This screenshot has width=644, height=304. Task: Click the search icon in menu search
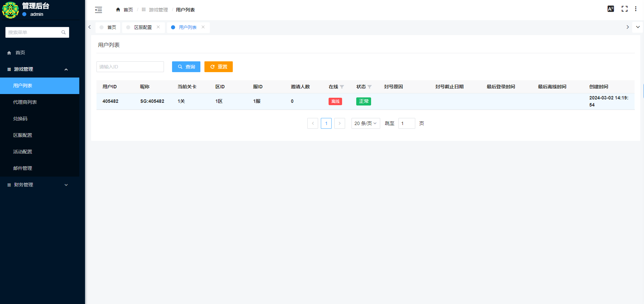click(63, 32)
